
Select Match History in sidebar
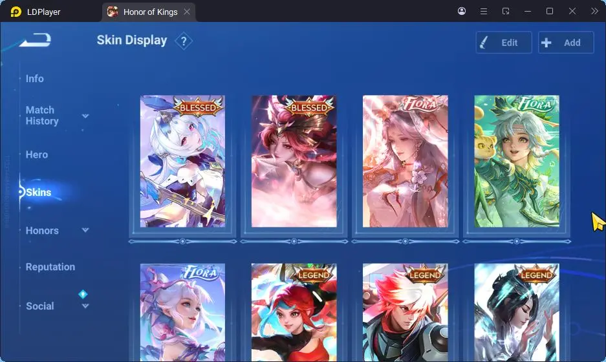(x=42, y=116)
